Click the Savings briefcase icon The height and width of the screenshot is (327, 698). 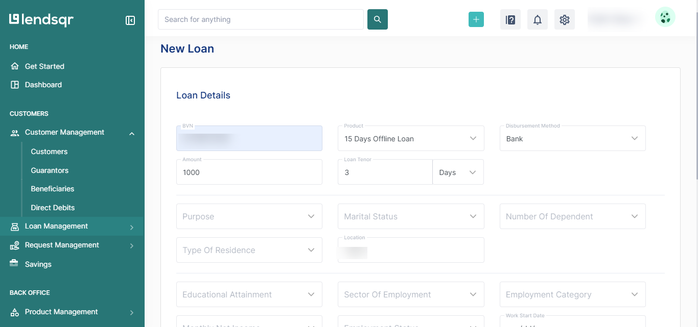pos(15,264)
